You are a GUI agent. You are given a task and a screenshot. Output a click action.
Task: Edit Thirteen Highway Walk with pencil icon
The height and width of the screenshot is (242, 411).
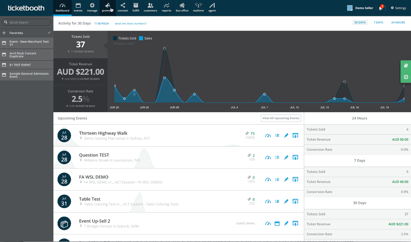point(286,135)
